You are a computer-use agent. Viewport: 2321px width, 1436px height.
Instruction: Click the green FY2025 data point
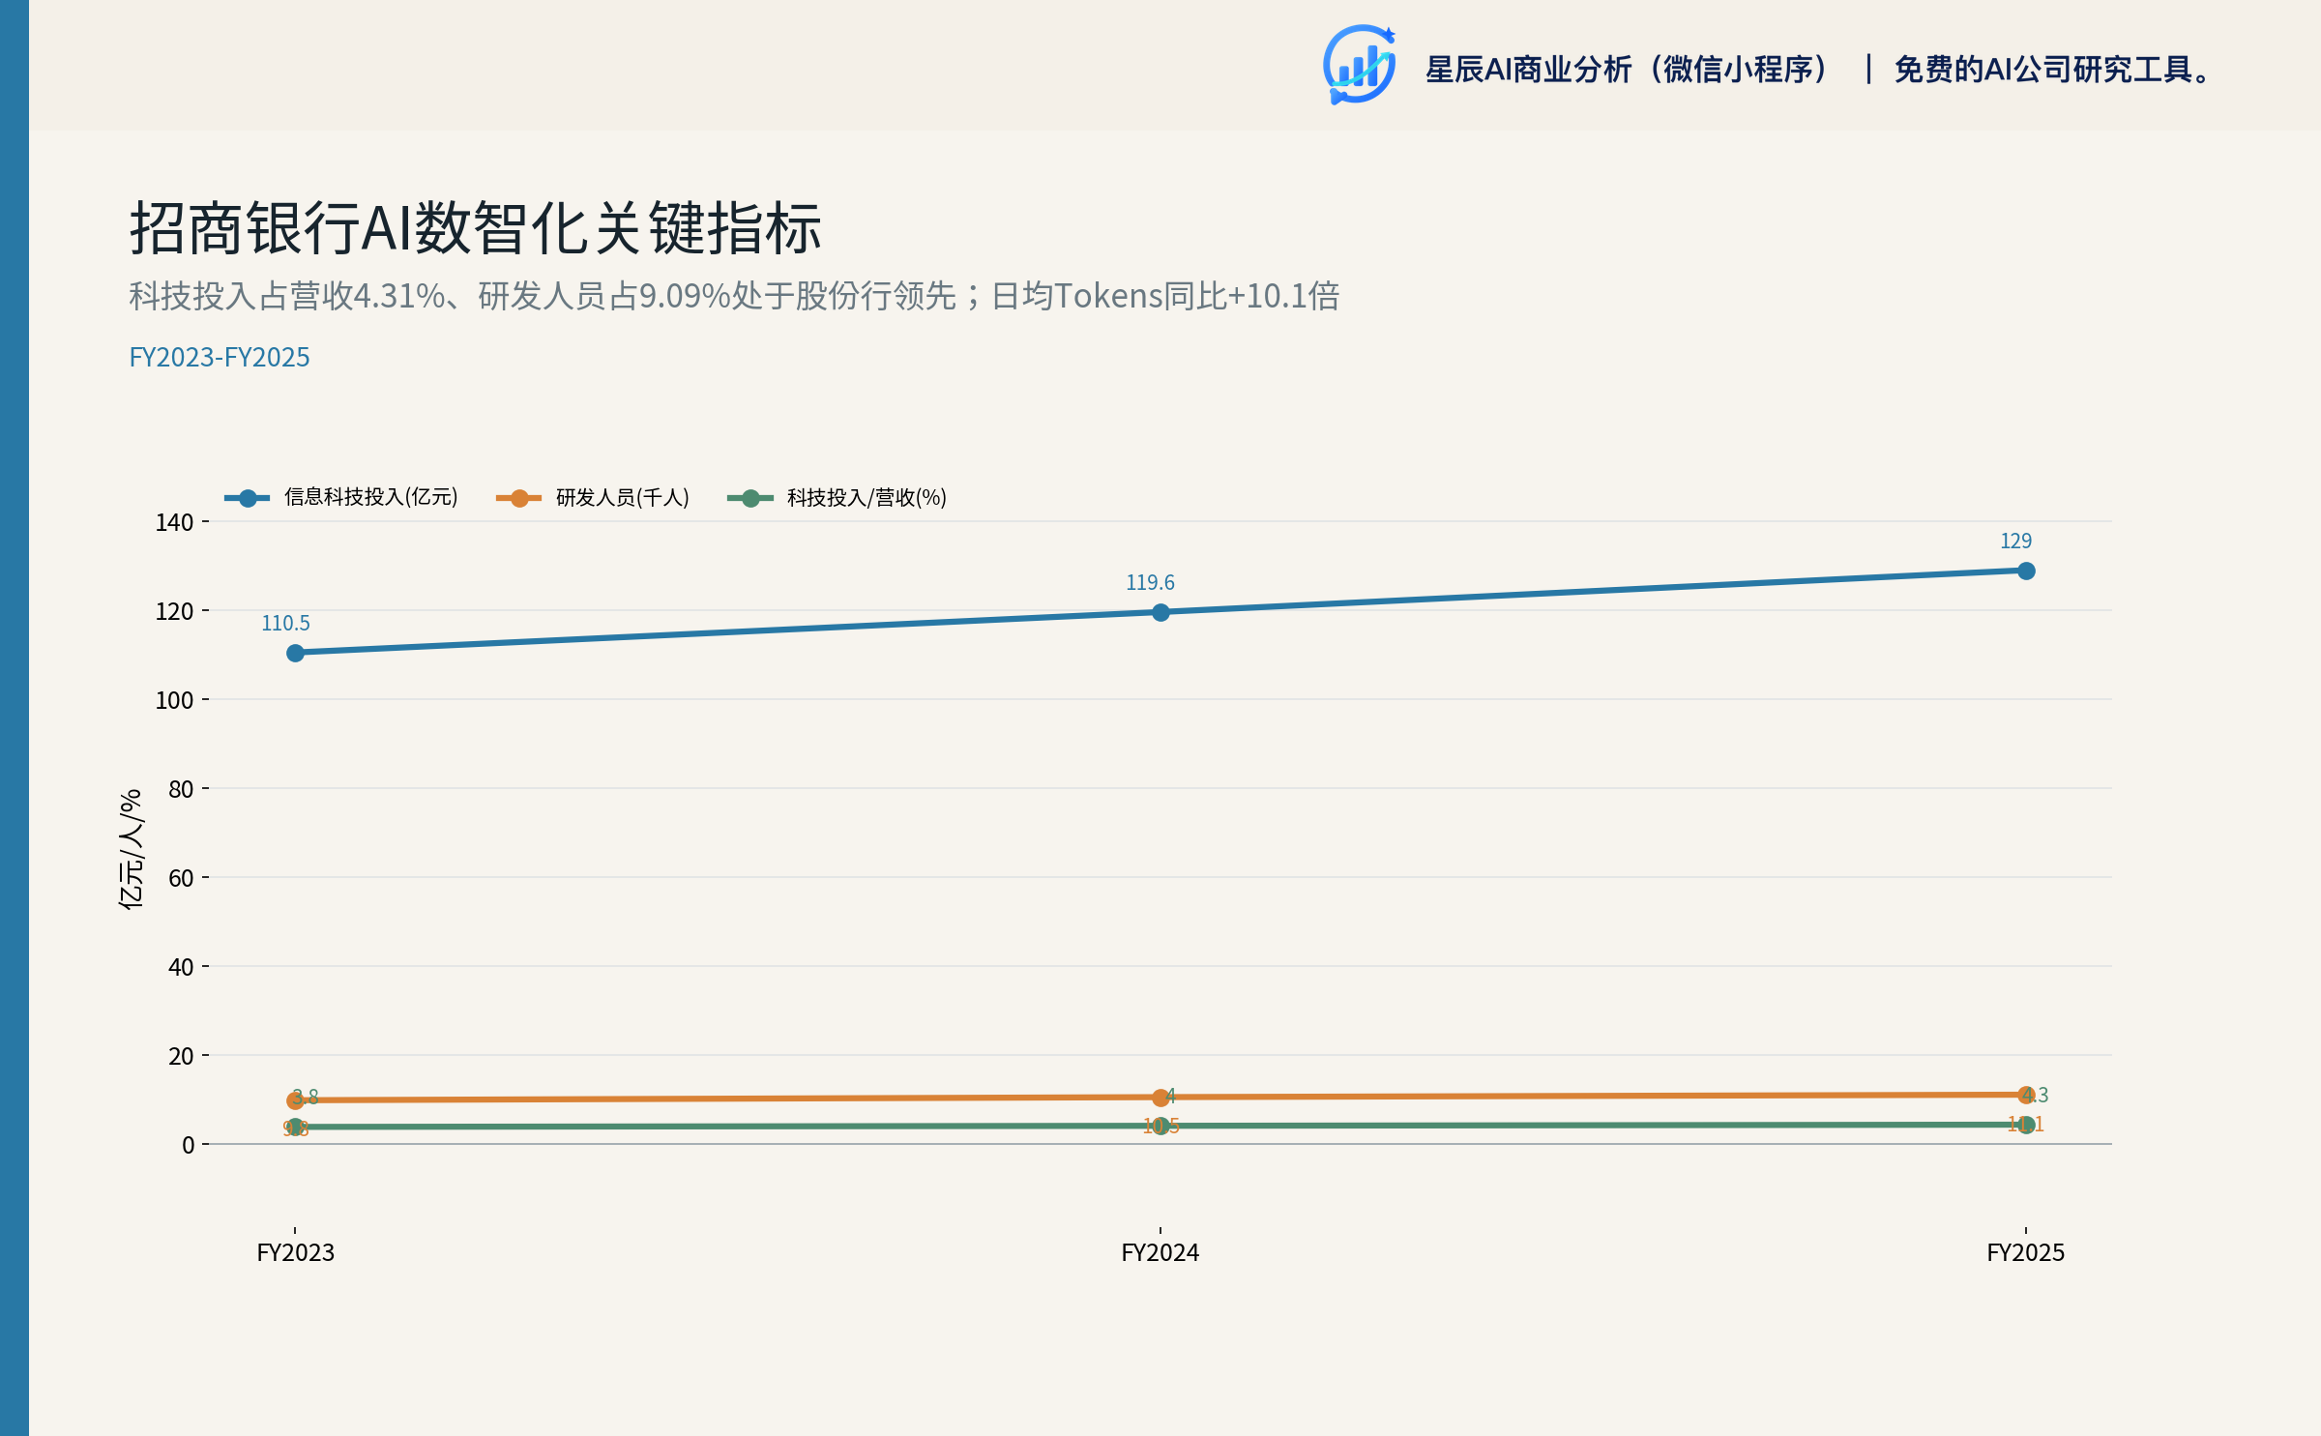pyautogui.click(x=2026, y=1125)
